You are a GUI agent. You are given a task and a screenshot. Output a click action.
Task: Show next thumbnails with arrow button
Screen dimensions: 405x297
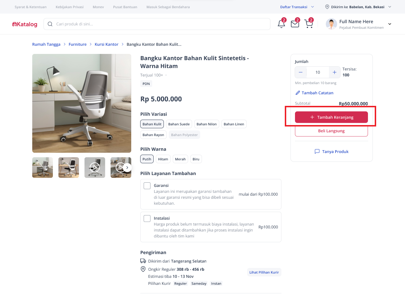127,167
